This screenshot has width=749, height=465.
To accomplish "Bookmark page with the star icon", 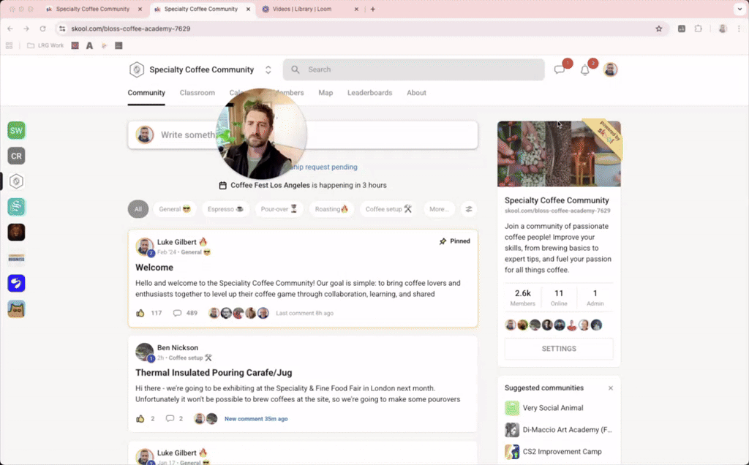I will pyautogui.click(x=659, y=29).
